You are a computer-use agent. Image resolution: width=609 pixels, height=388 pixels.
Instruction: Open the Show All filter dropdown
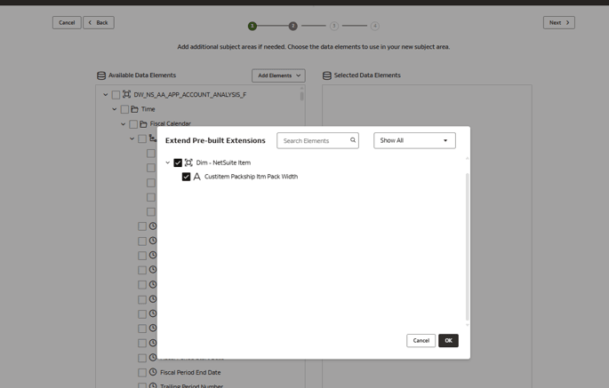(414, 140)
